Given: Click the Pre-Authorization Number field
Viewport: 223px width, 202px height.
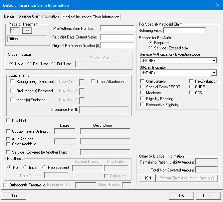Looking at the screenshot, I should click(x=117, y=29).
